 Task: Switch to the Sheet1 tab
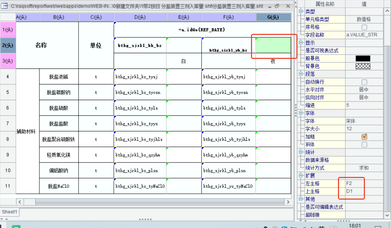tap(9, 212)
